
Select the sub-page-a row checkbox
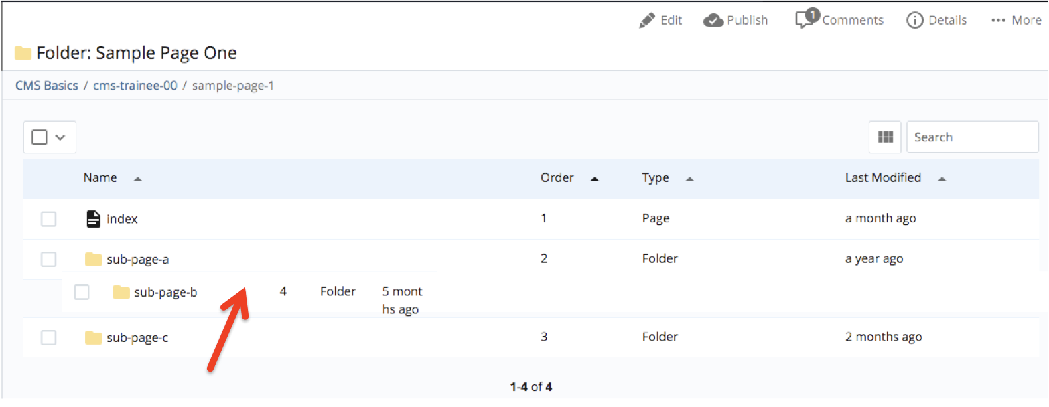pyautogui.click(x=48, y=260)
